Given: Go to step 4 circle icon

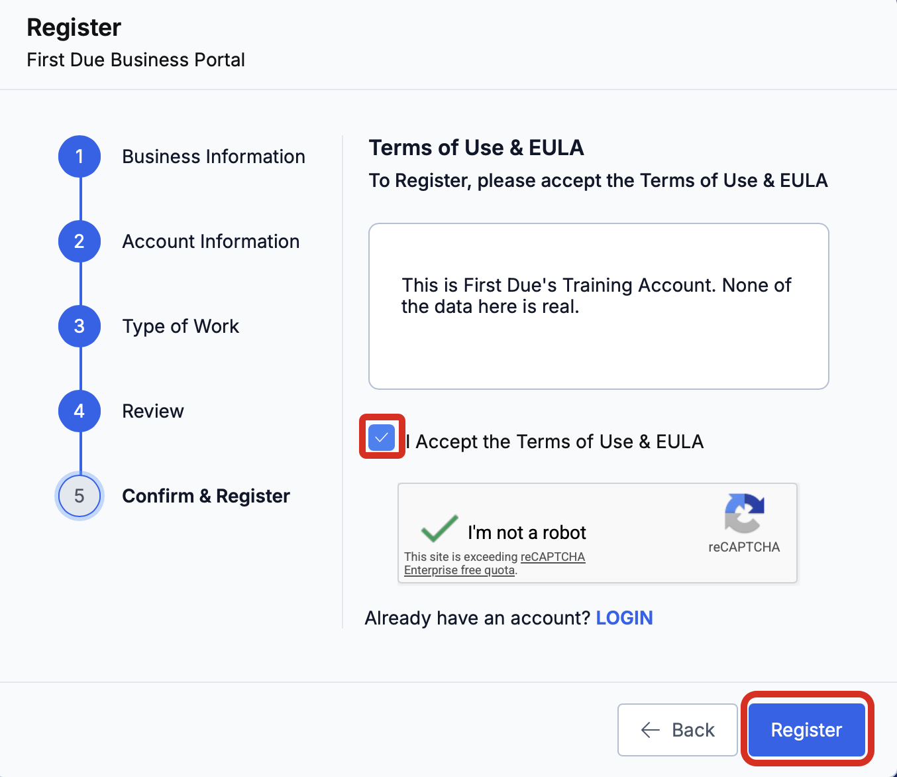Looking at the screenshot, I should pos(79,411).
